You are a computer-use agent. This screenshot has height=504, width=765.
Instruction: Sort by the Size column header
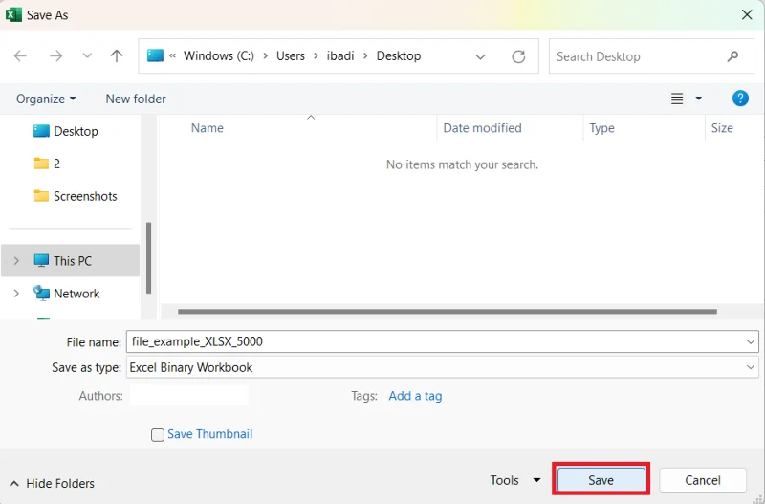[722, 128]
